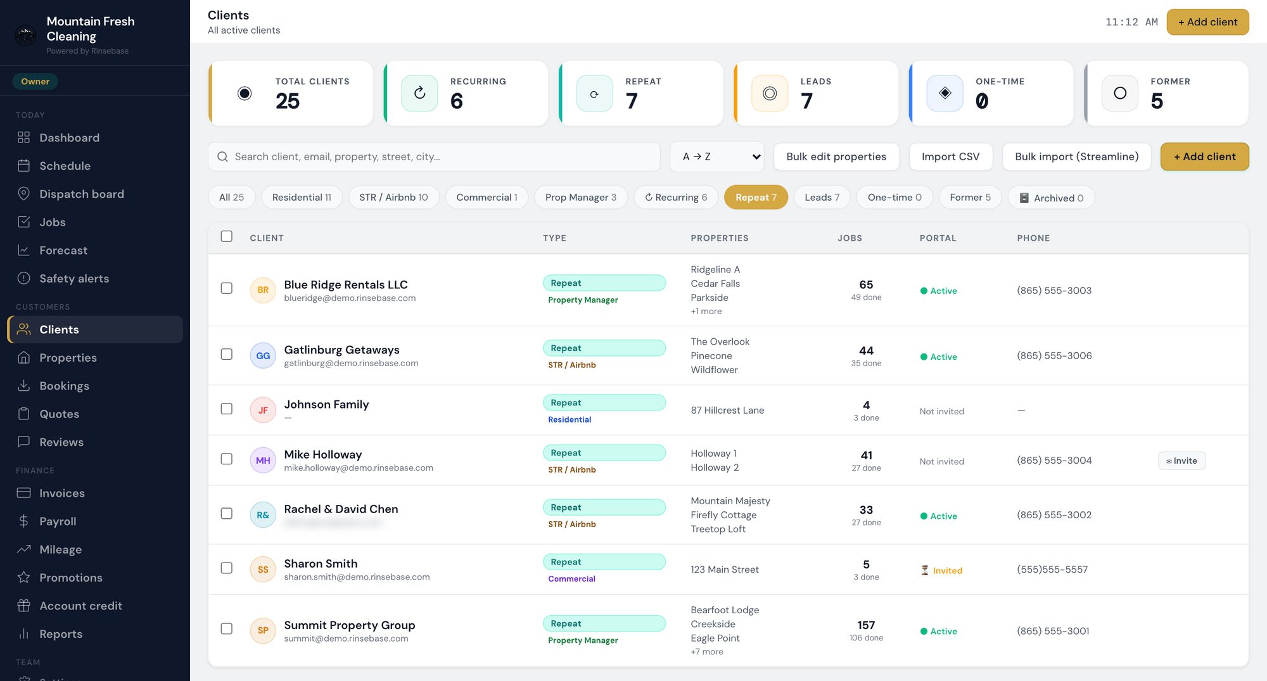
Task: Click the Dispatch board pin icon
Action: (23, 194)
